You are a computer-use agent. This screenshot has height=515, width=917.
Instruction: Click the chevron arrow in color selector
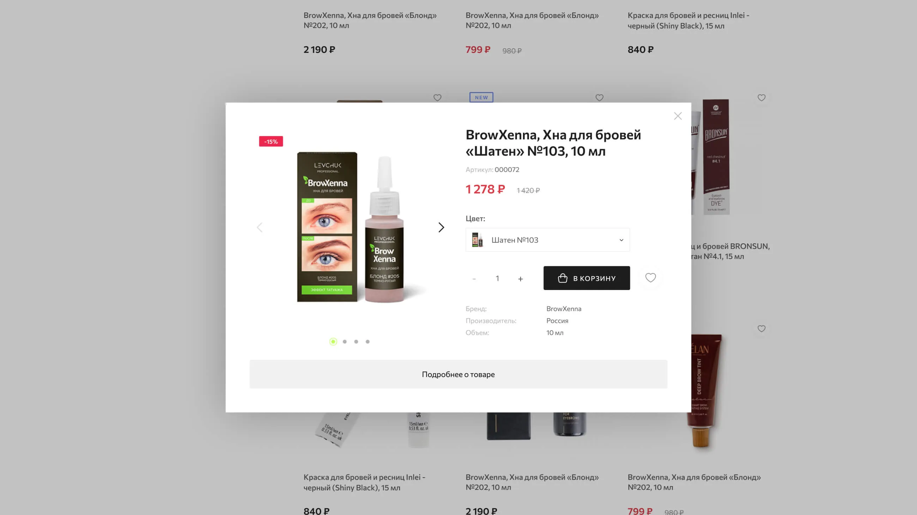[x=621, y=240]
